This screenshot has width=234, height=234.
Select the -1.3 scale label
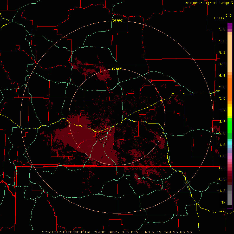pyautogui.click(x=221, y=191)
